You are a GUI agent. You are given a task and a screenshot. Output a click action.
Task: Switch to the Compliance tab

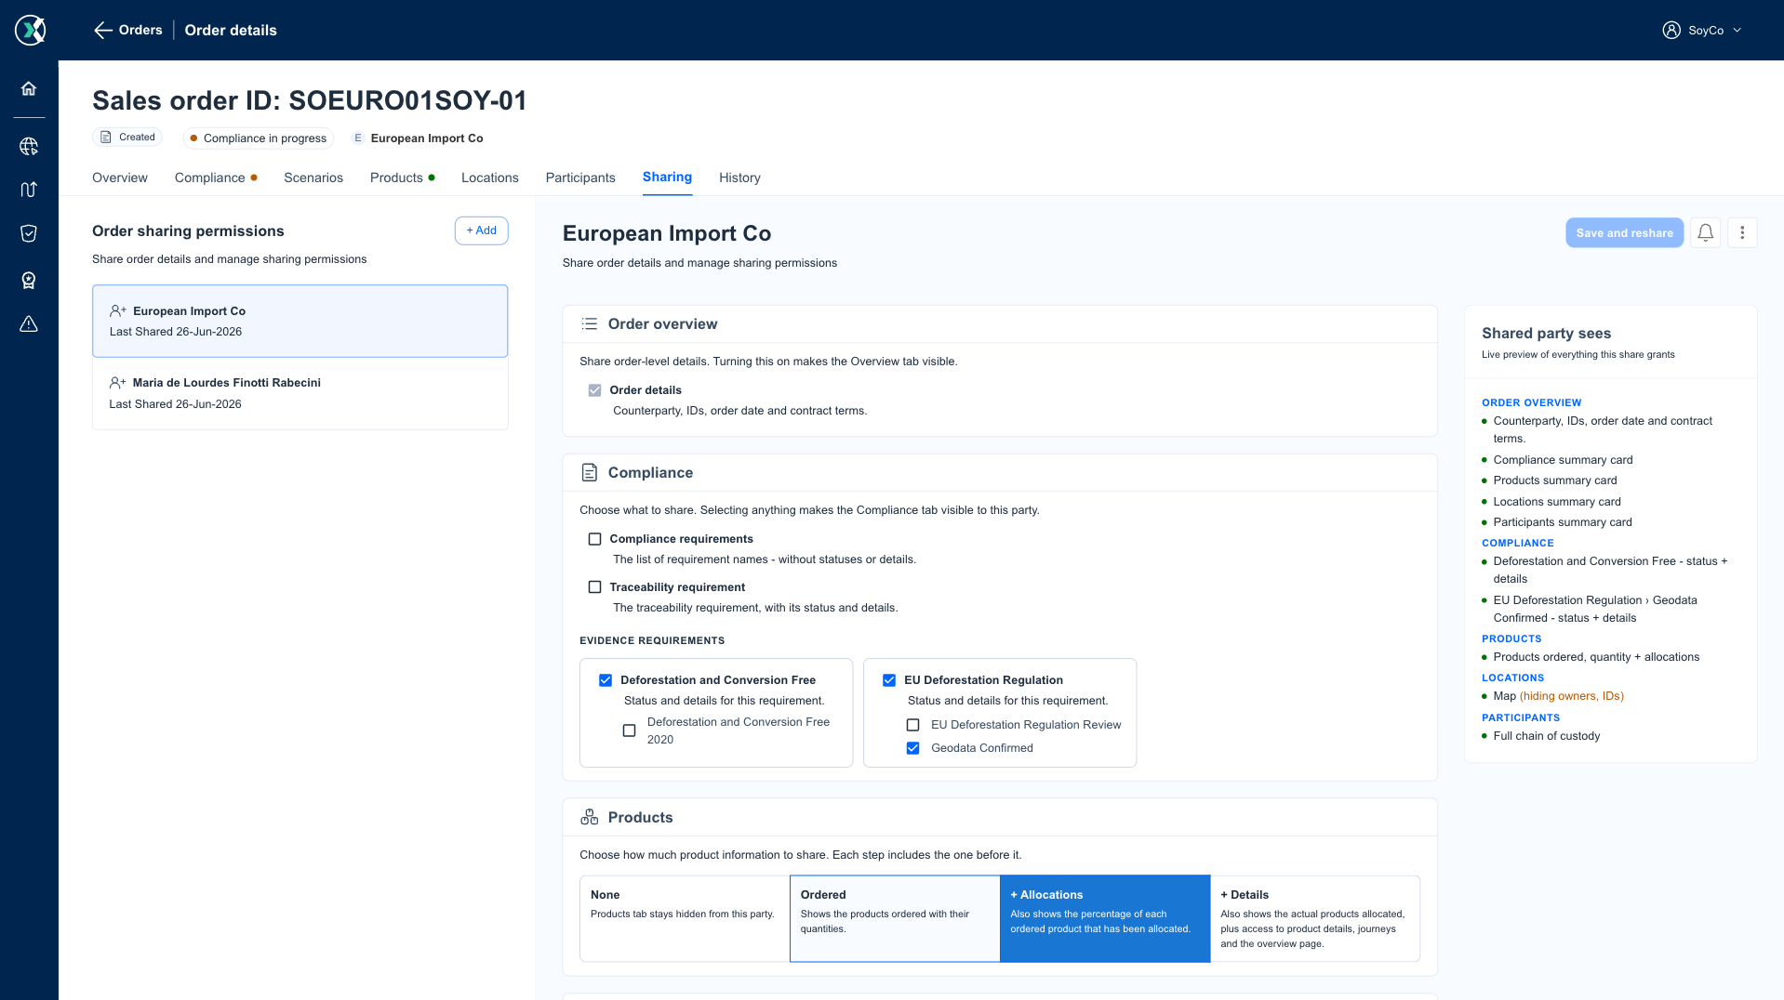pyautogui.click(x=210, y=178)
